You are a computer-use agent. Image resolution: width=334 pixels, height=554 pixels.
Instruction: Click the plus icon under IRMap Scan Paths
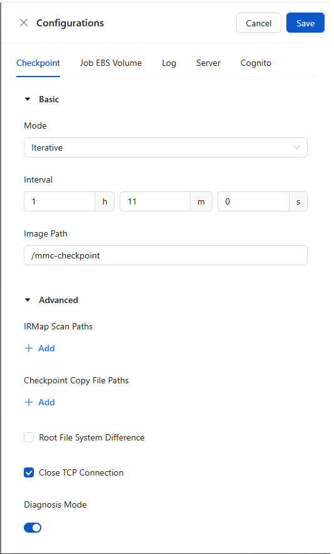pyautogui.click(x=29, y=348)
